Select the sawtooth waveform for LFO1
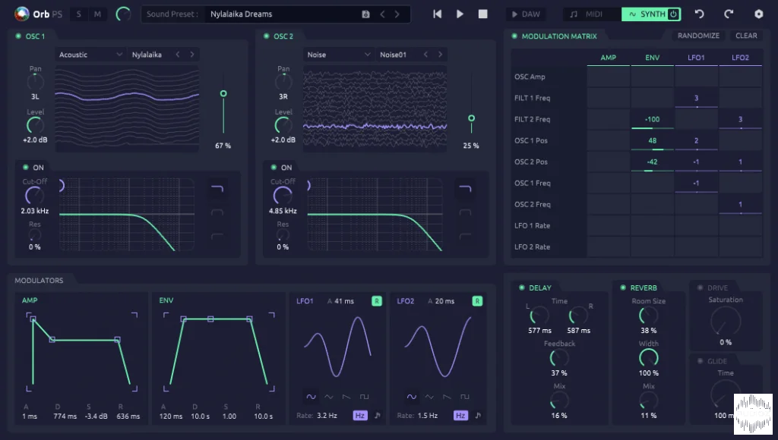 coord(346,397)
